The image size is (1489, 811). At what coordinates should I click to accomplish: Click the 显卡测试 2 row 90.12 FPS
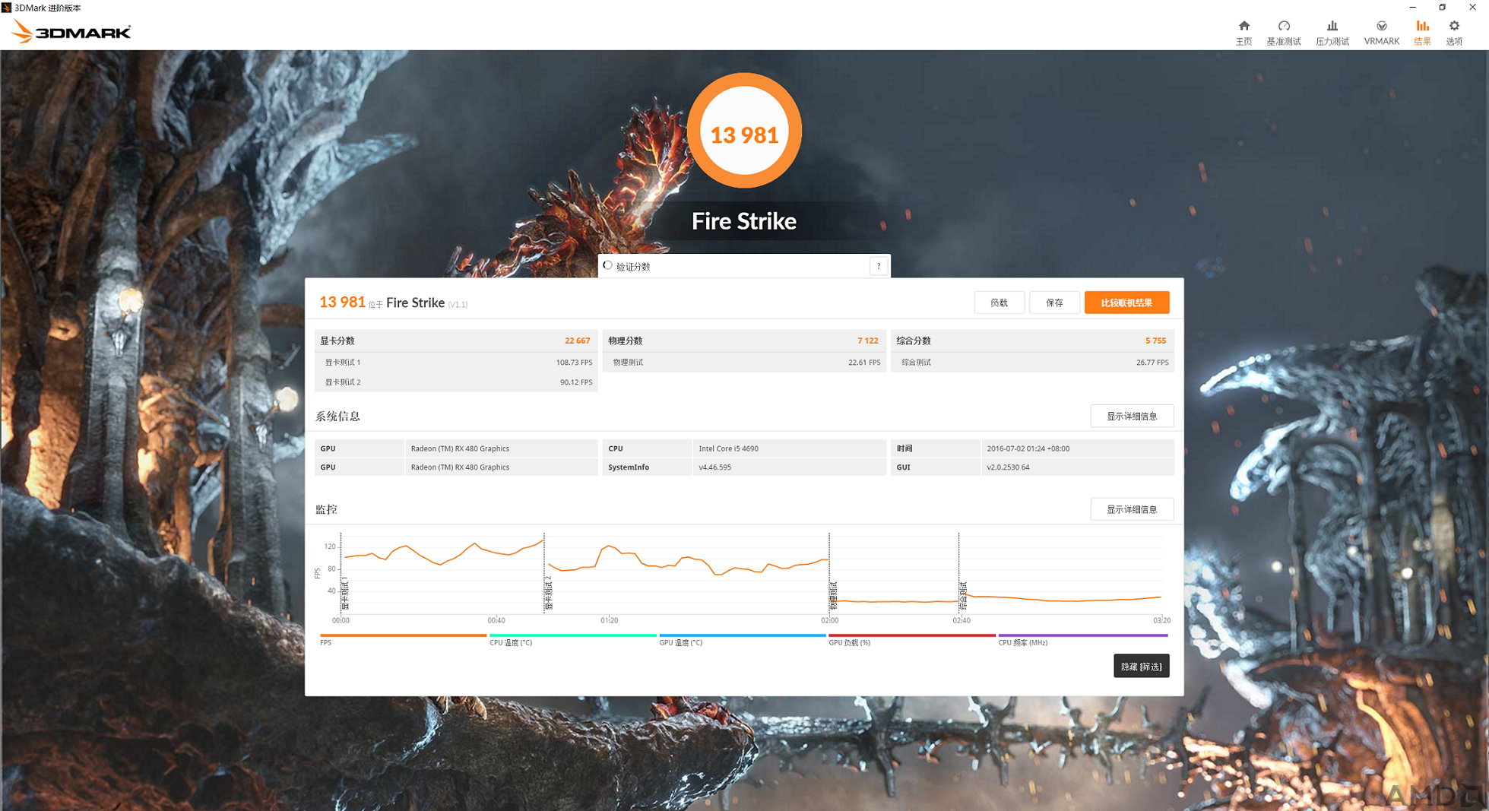[x=456, y=382]
